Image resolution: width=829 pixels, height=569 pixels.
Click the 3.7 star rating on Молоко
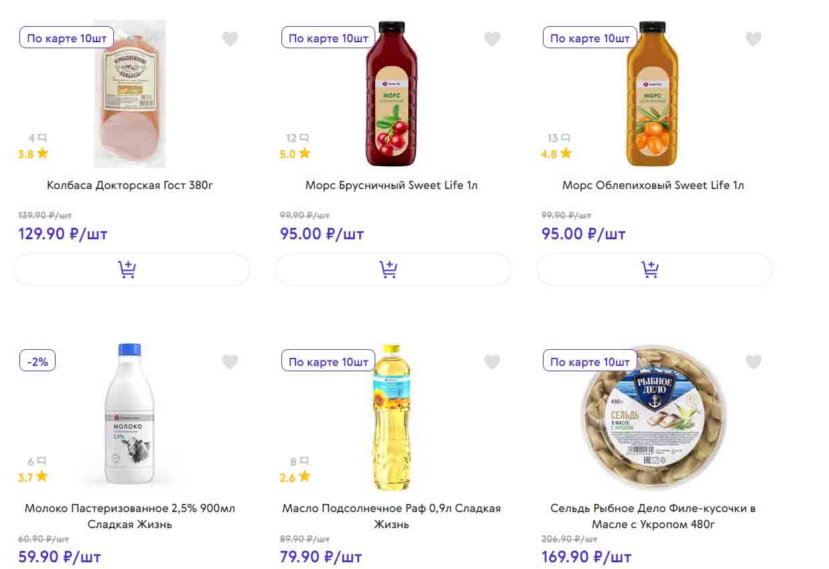[33, 477]
